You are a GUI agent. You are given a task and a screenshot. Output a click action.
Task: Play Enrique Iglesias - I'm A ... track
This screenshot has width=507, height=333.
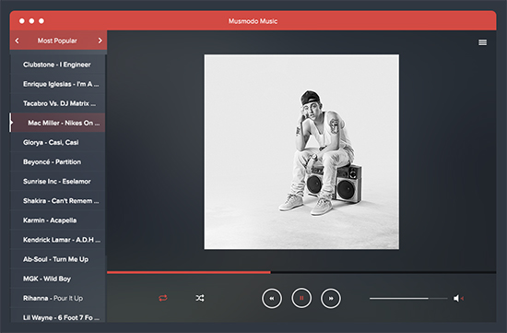pos(57,84)
